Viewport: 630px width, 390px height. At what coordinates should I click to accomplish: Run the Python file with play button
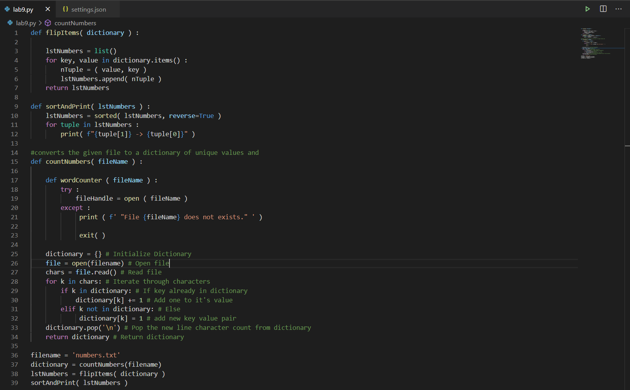588,9
